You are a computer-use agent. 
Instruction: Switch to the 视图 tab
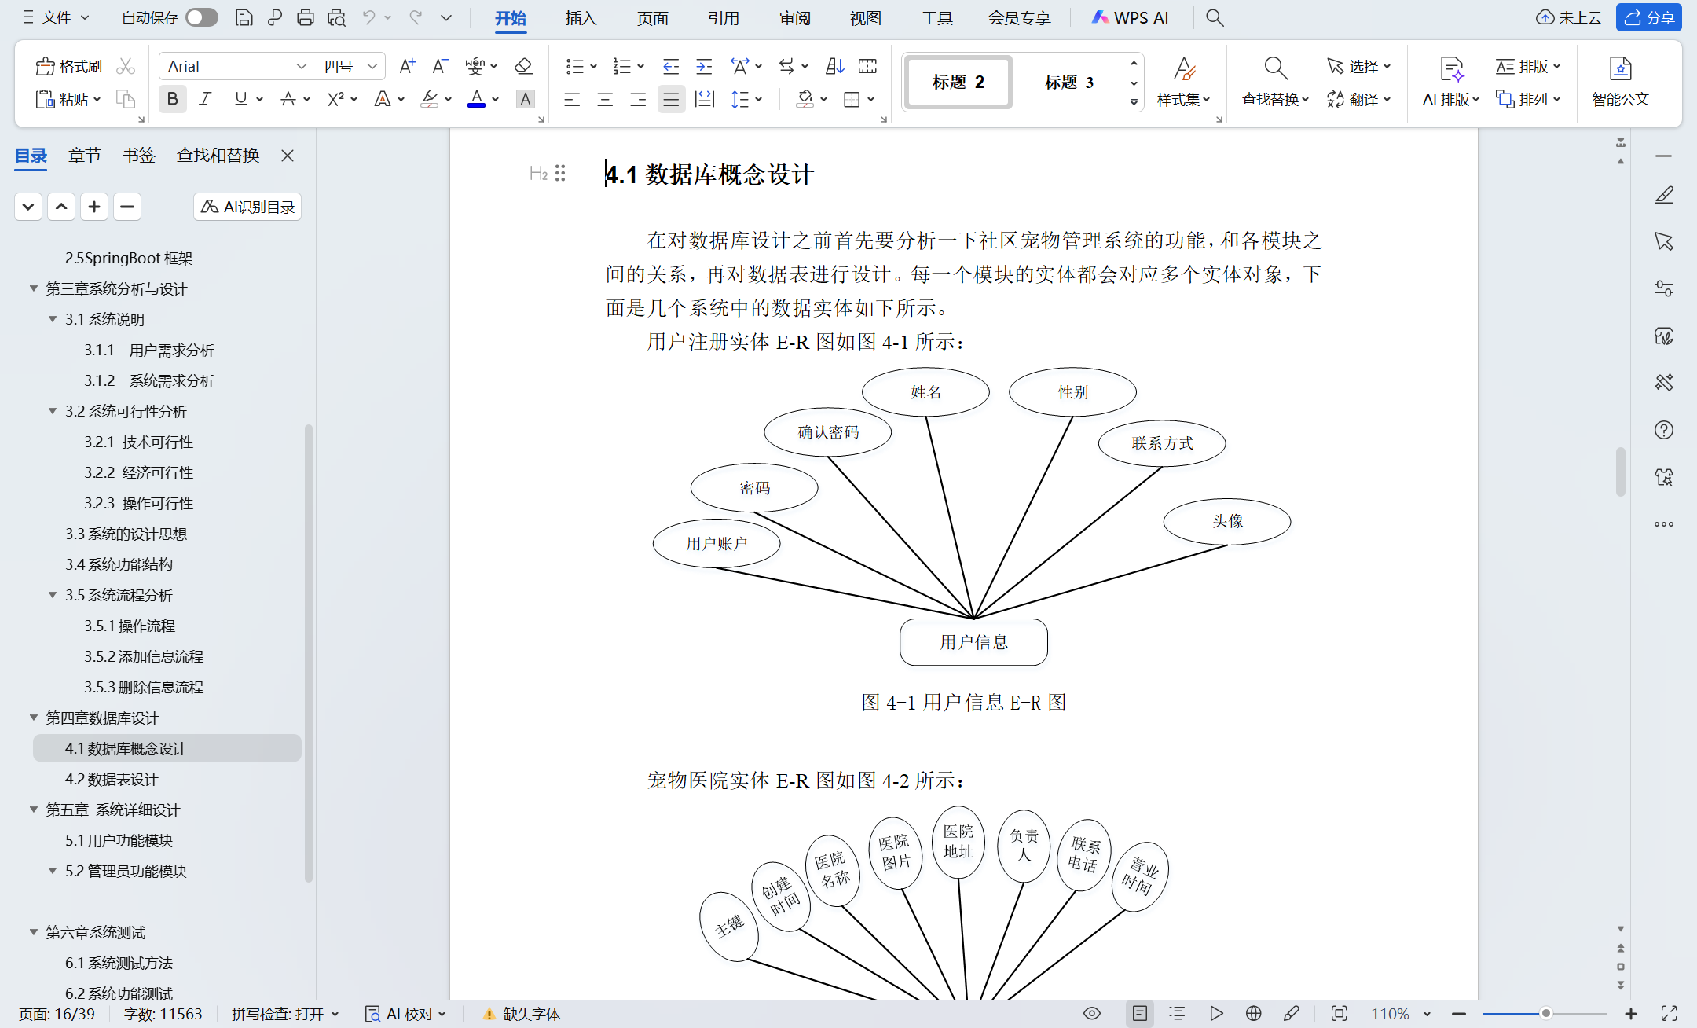866,17
